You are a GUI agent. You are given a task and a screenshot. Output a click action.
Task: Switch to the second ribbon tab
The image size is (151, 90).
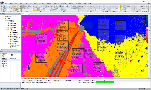[11, 4]
